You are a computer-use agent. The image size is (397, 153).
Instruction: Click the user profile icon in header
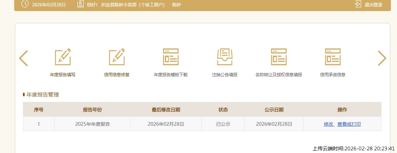tap(80, 4)
